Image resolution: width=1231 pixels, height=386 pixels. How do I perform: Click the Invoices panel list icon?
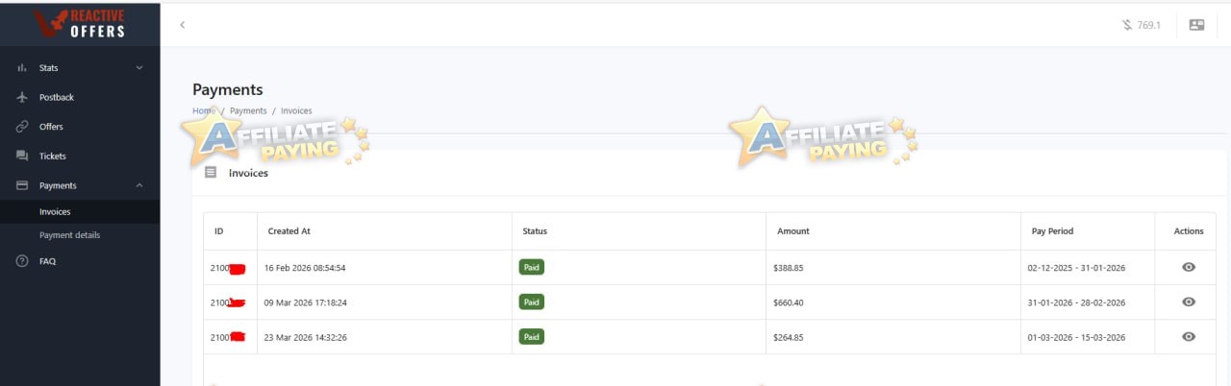211,173
